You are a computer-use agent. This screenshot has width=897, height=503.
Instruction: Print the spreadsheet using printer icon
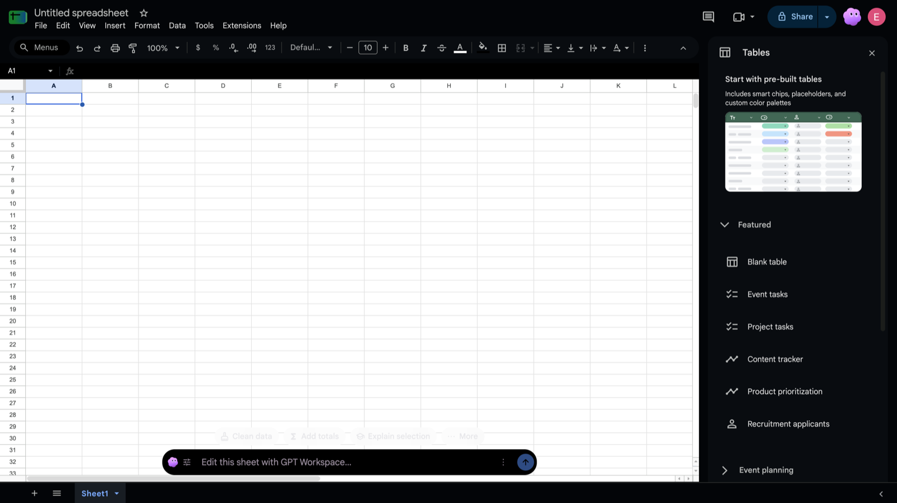[115, 48]
